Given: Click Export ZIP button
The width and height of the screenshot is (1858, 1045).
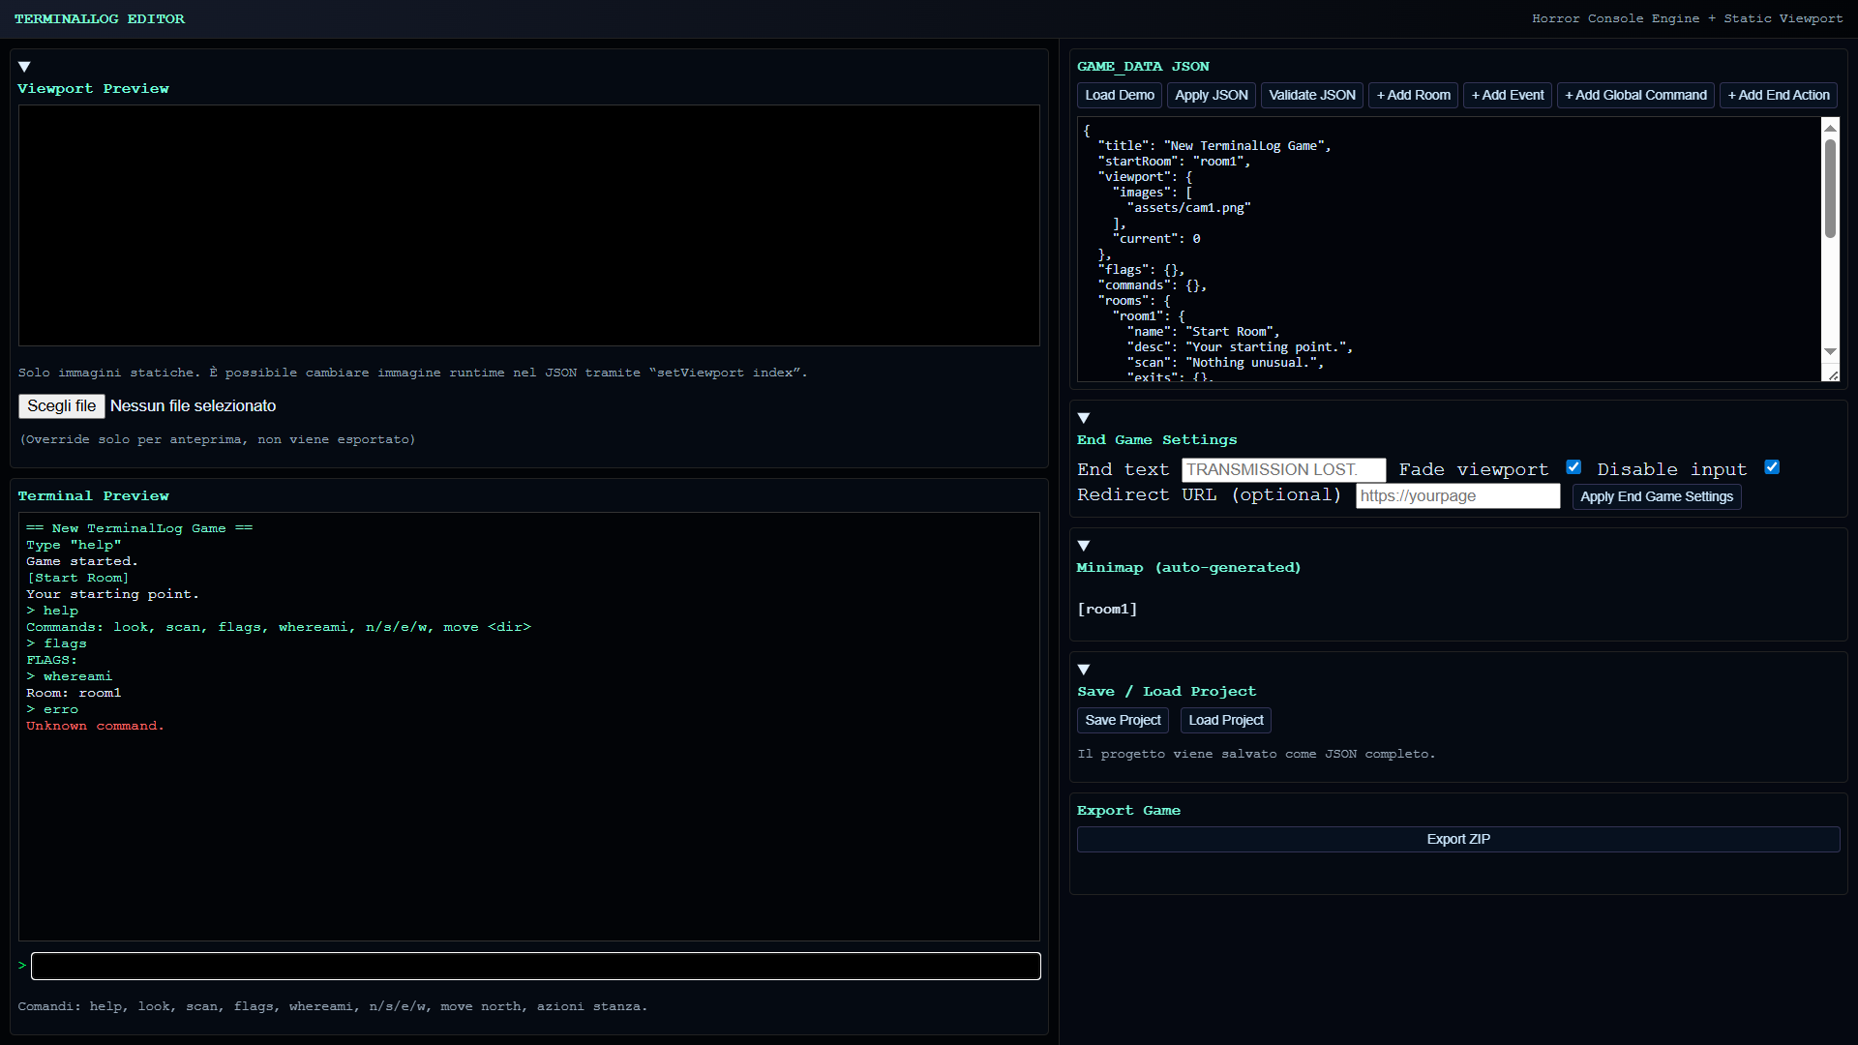Looking at the screenshot, I should pyautogui.click(x=1457, y=839).
